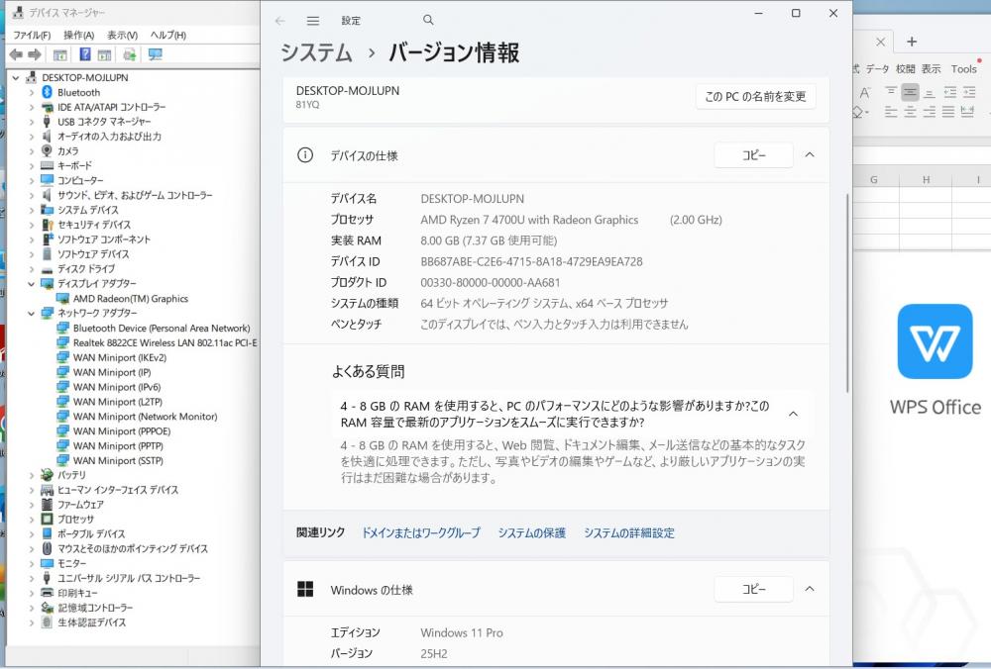Open fill color dropdown arrow in WPS

pyautogui.click(x=867, y=113)
